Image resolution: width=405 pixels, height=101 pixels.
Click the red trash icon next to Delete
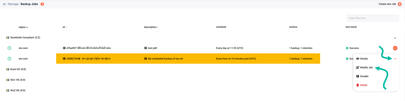point(358,85)
